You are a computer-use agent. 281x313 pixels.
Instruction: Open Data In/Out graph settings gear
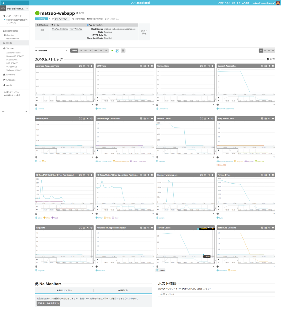click(x=91, y=118)
